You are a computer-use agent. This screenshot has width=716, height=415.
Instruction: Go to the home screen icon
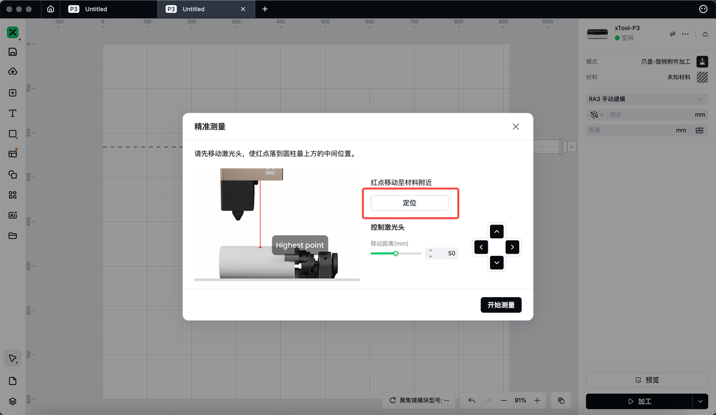click(51, 9)
